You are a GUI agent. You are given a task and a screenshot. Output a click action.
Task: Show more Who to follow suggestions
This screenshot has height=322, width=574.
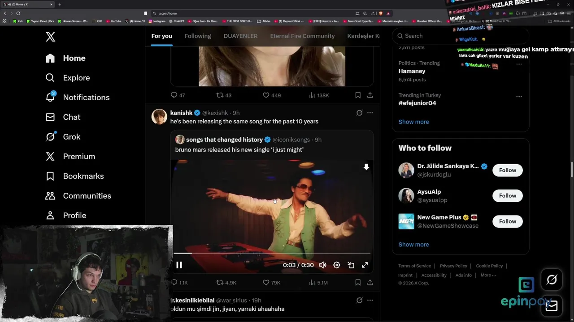(x=413, y=245)
